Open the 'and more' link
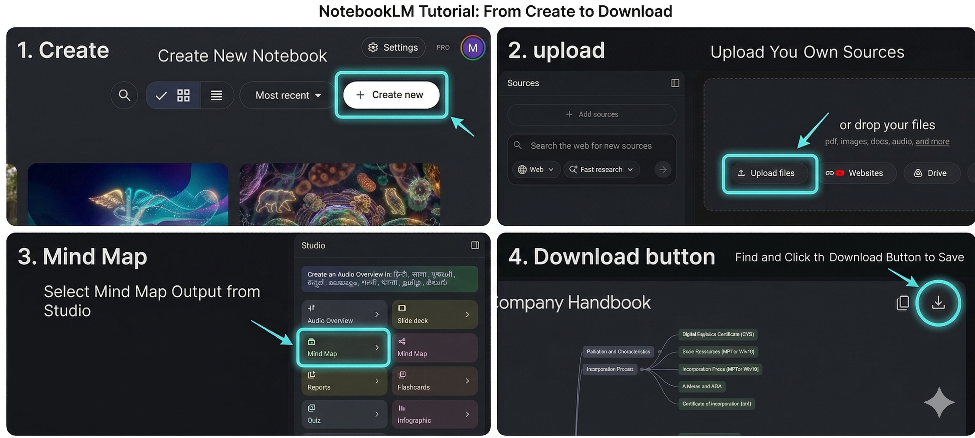The width and height of the screenshot is (975, 438). coord(932,141)
